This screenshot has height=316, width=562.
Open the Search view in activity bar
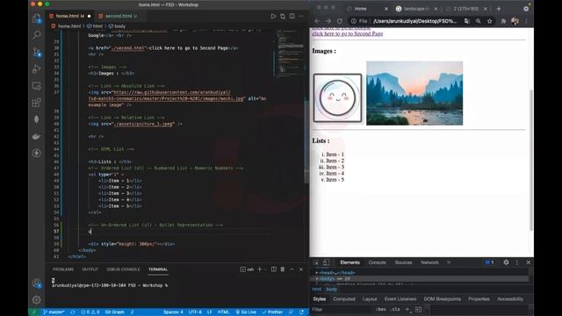(37, 35)
